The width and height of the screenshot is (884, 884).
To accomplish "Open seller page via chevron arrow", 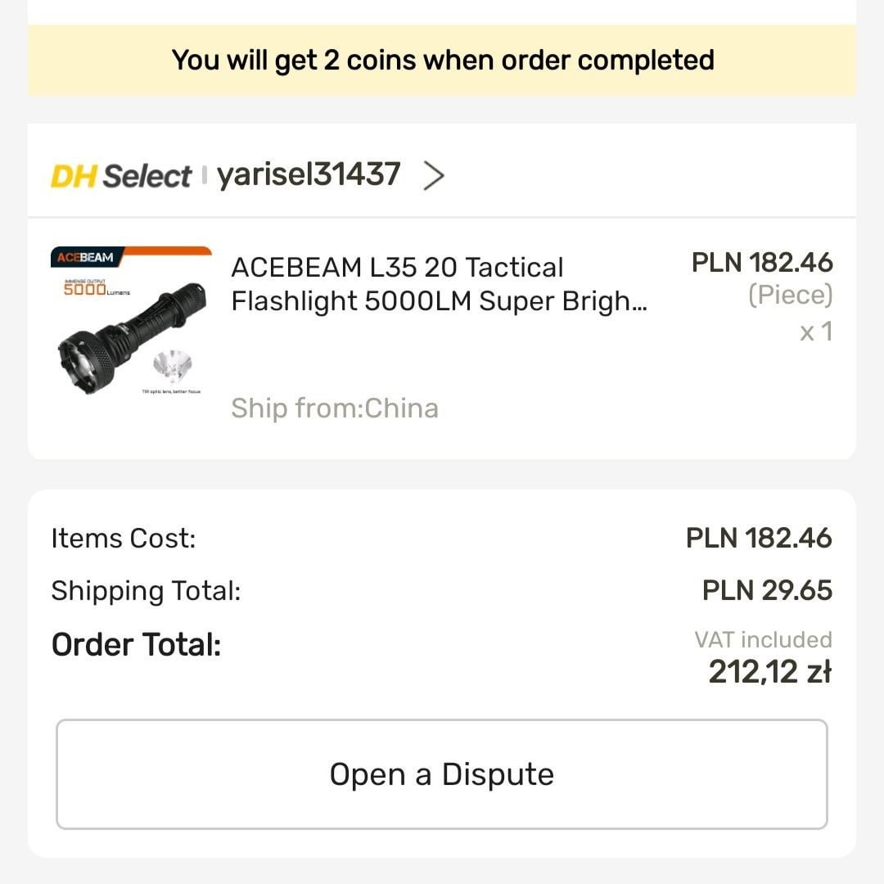I will pos(434,175).
